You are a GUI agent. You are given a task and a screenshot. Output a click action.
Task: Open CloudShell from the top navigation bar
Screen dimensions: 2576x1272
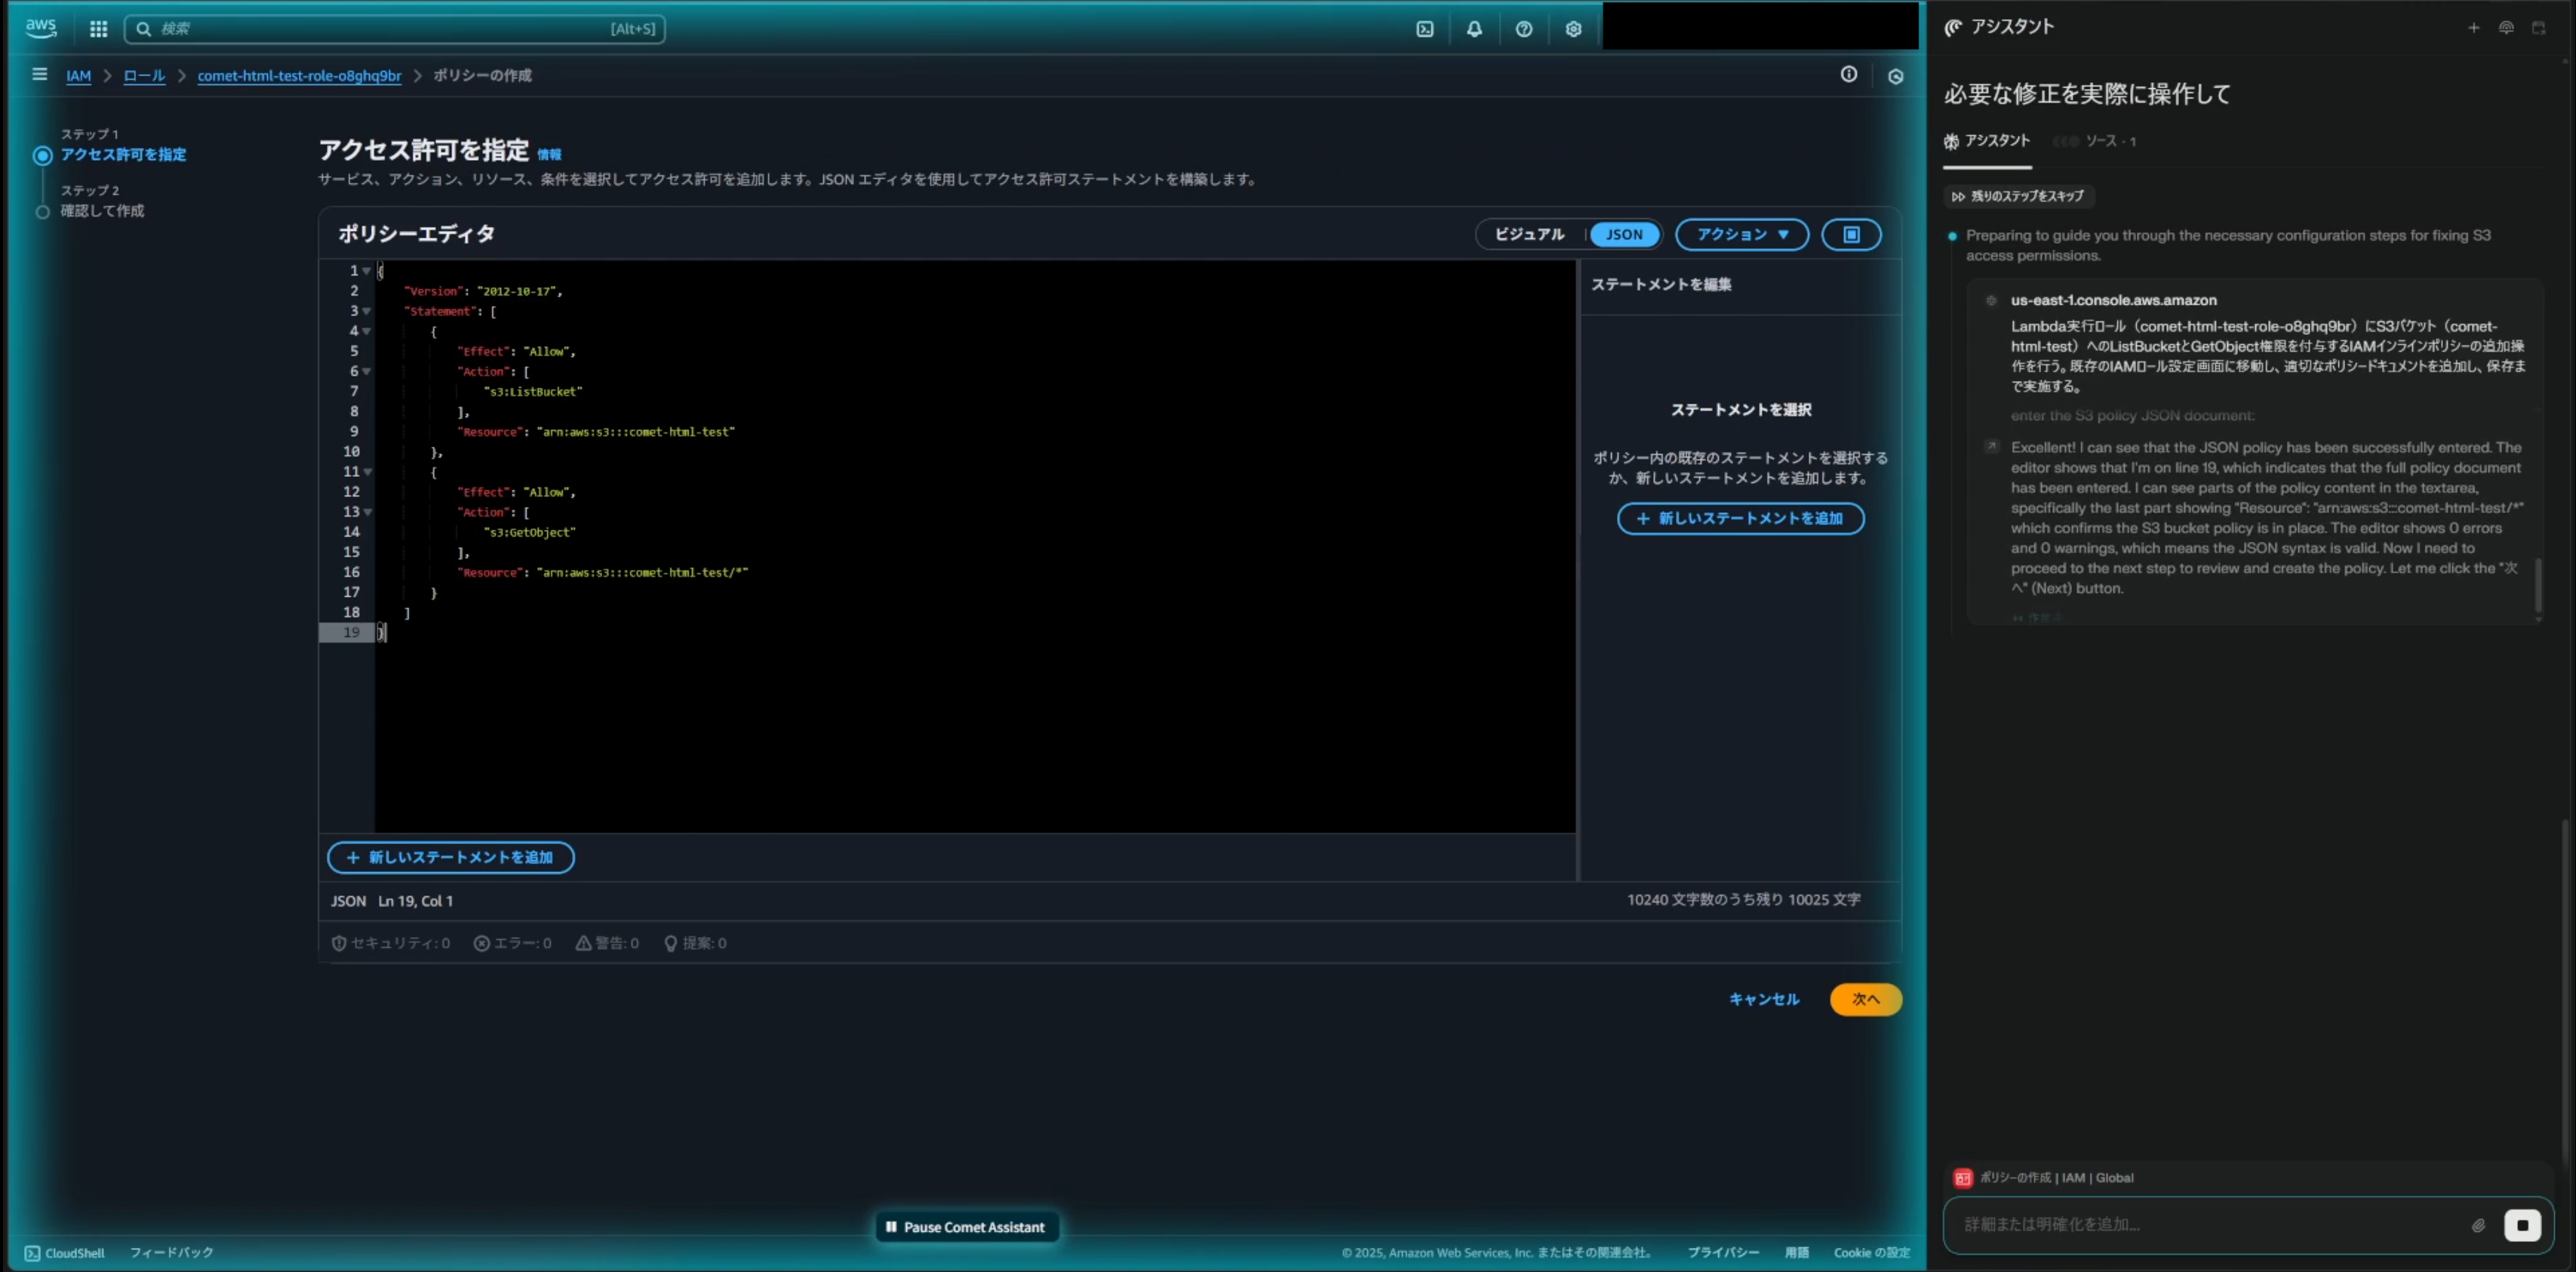pyautogui.click(x=1425, y=29)
